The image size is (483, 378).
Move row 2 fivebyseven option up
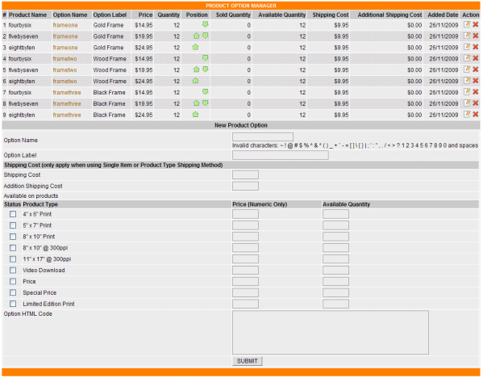[x=196, y=36]
